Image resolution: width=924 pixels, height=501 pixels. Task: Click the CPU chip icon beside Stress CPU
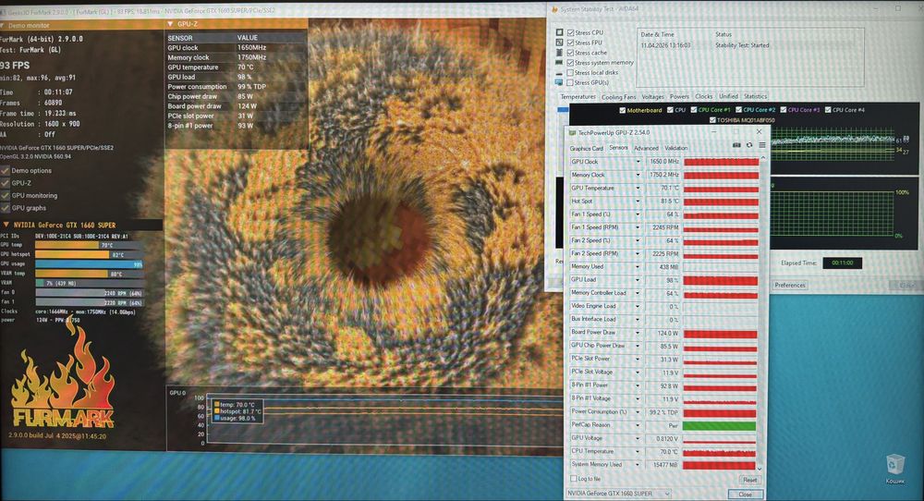coord(559,32)
